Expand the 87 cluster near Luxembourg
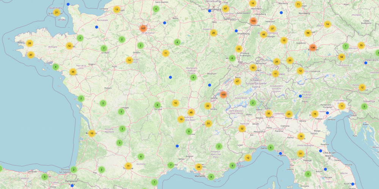379x189 pixels. pyautogui.click(x=226, y=9)
